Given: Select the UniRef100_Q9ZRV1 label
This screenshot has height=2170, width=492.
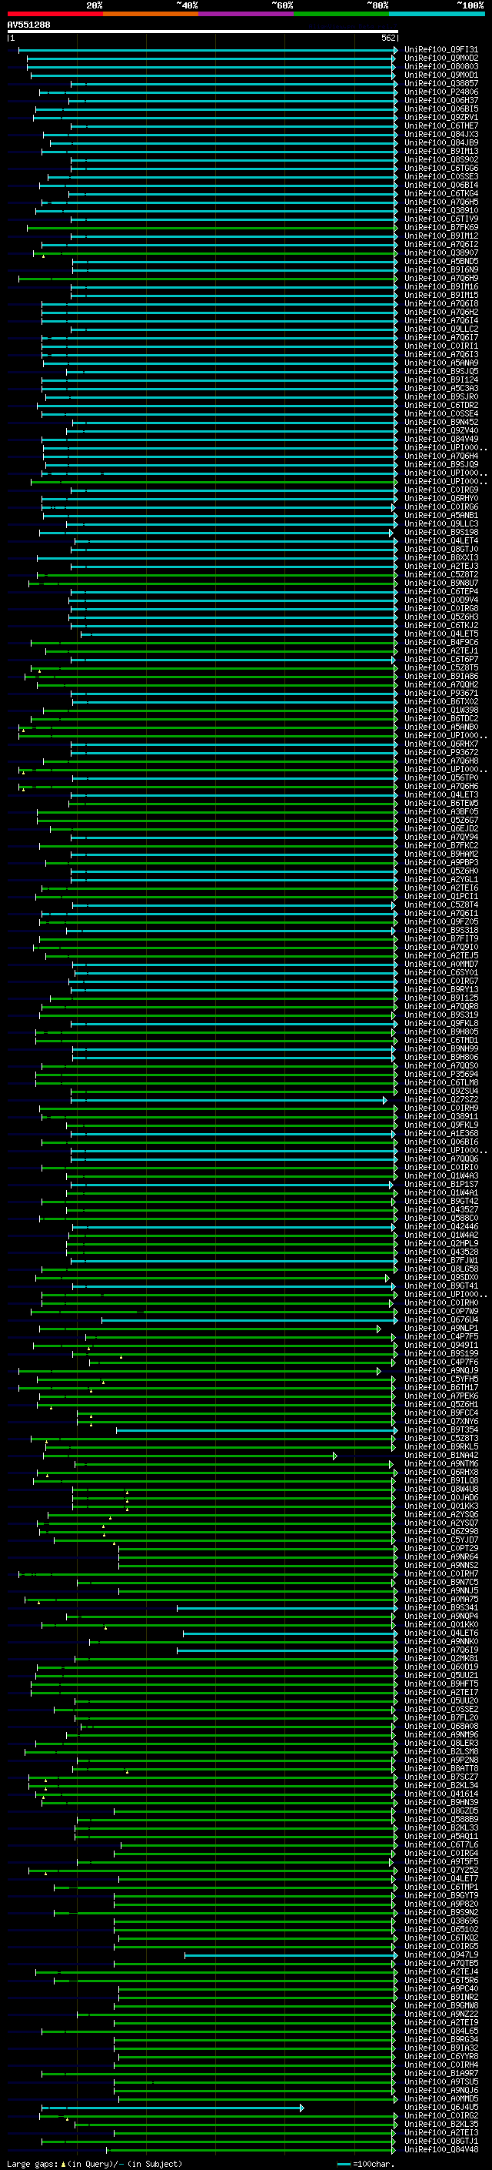Looking at the screenshot, I should pos(440,117).
